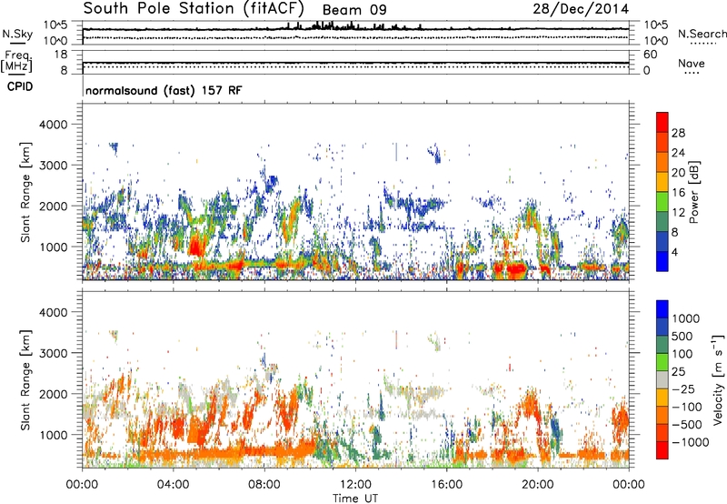Click the '500' tick on Velocity colorbar
The height and width of the screenshot is (504, 727).
click(682, 337)
